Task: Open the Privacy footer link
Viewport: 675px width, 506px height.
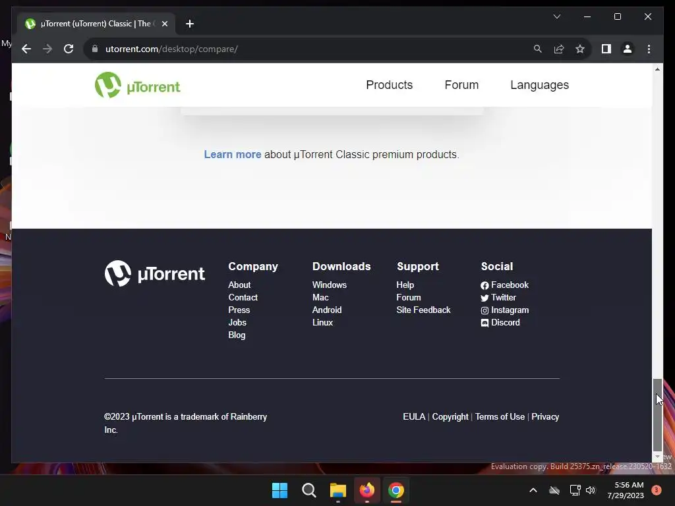Action: point(545,416)
